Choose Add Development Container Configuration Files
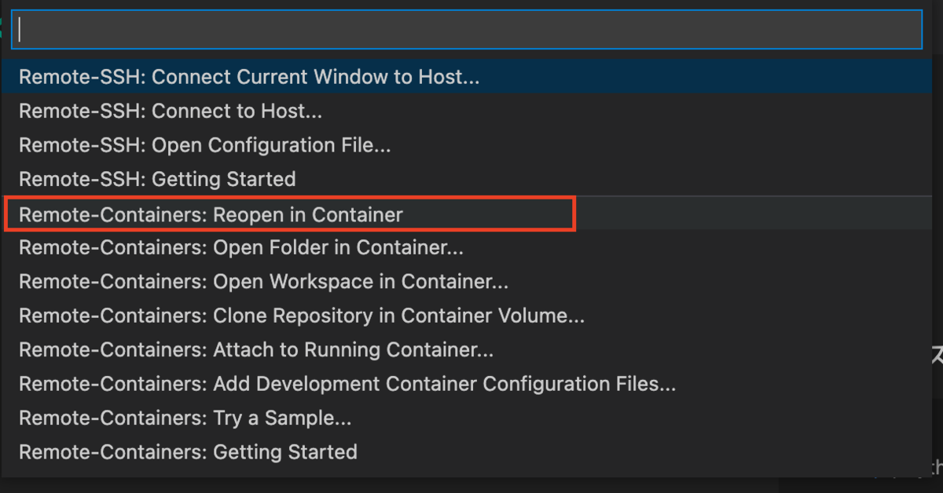 tap(347, 384)
